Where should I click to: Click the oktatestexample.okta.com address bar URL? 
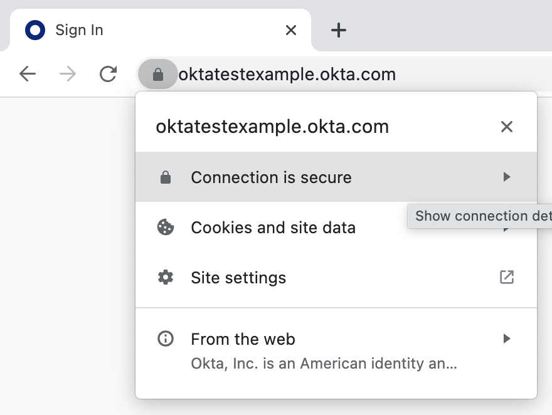coord(287,75)
